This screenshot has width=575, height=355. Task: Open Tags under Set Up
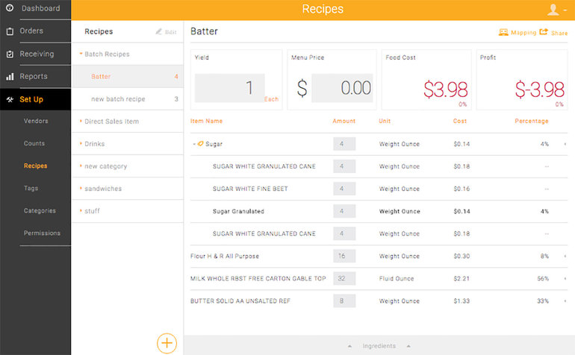pos(31,188)
